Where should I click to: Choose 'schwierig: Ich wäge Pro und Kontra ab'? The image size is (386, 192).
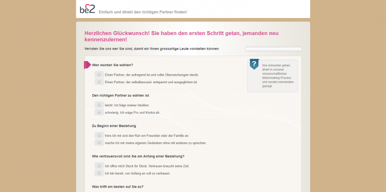tap(99, 112)
